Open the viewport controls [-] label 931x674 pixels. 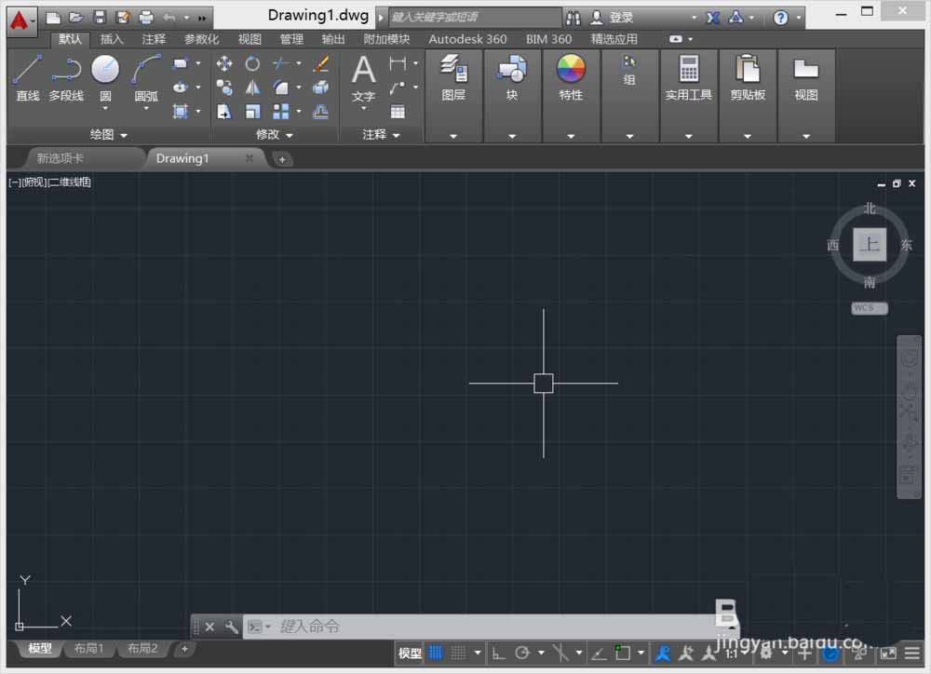(14, 182)
